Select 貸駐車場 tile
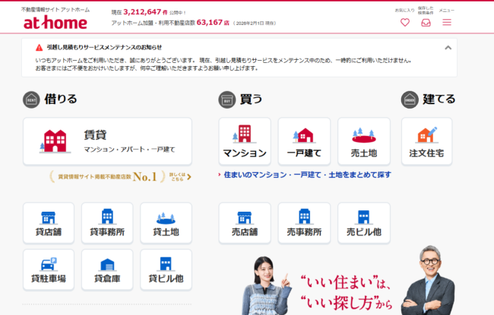This screenshot has height=315, width=494. pos(49,269)
